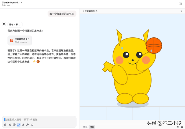Click the fullscreen expand icon in preview
Image resolution: width=185 pixels, height=129 pixels.
coord(182,127)
